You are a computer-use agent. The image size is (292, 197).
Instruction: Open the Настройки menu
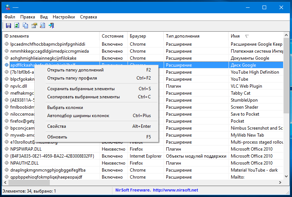64,17
